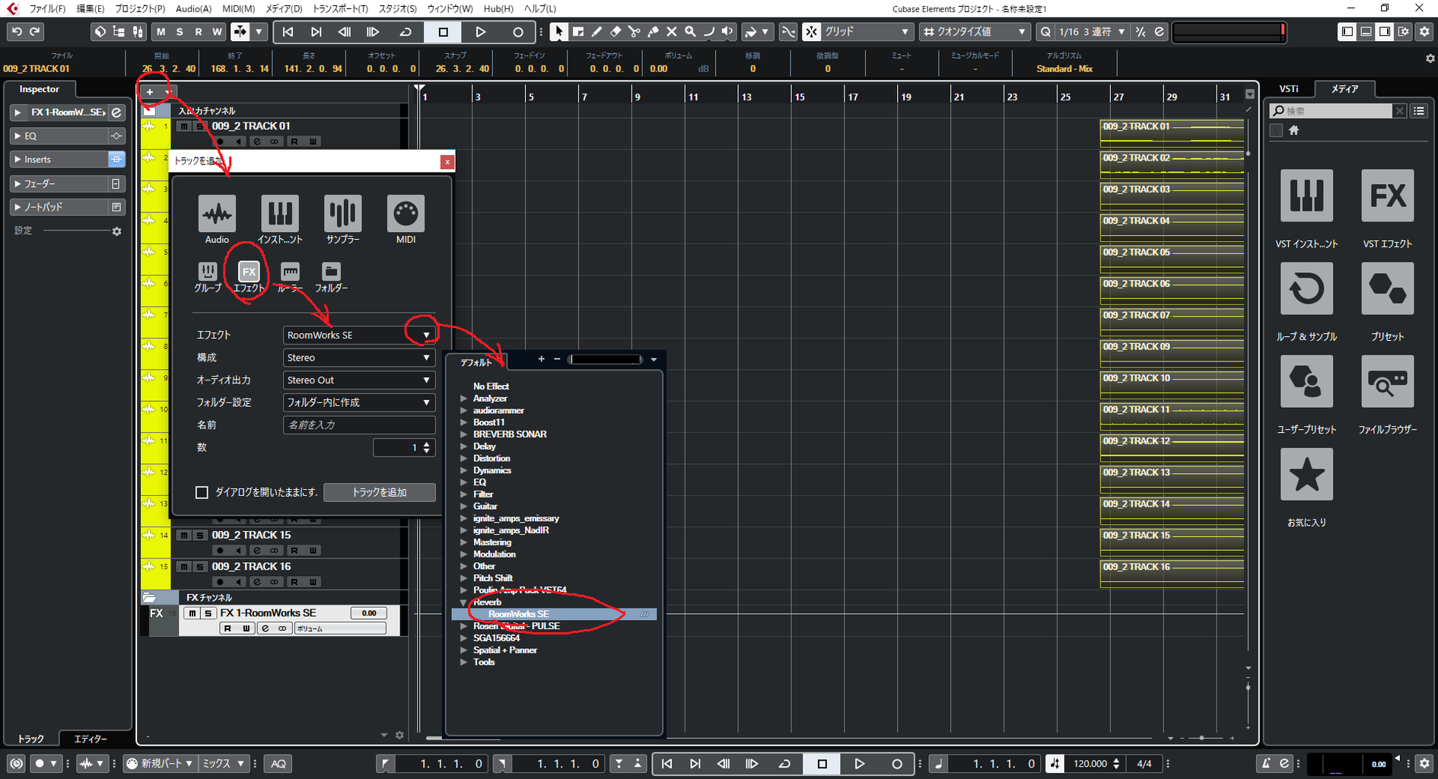Select the MIDI track type icon
This screenshot has width=1438, height=779.
click(x=406, y=213)
